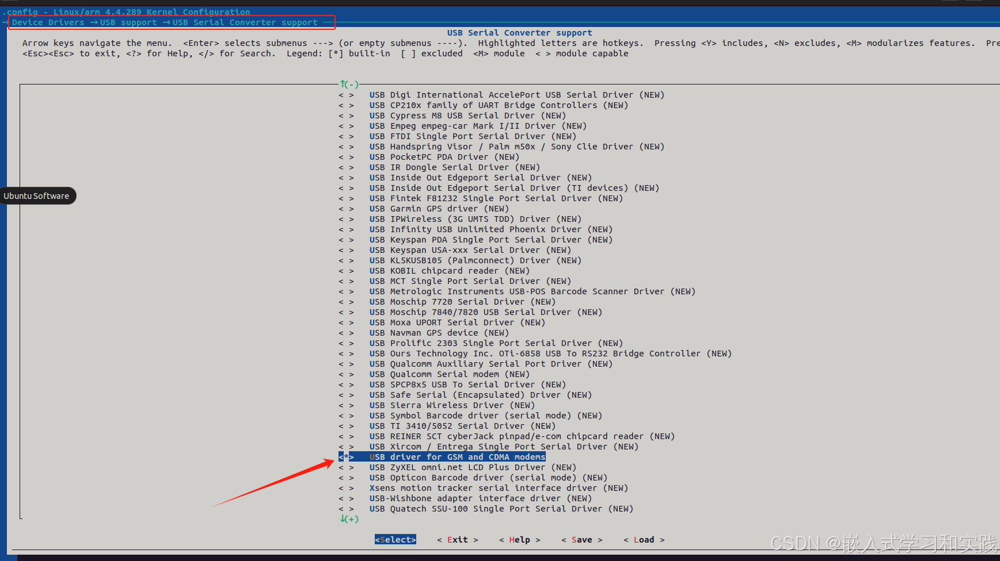Select USB Infinity USB Unlimited Phoenix Driver row
1000x561 pixels.
(x=476, y=229)
